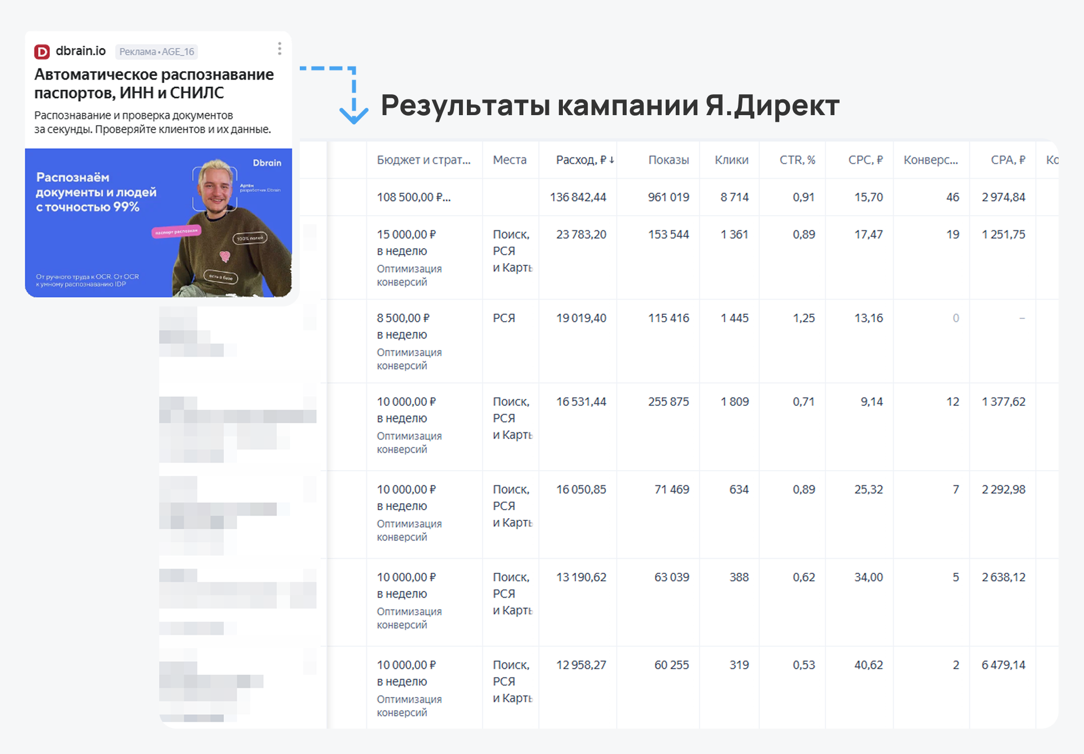Open the three-dot kebab menu on the ad
Screen dimensions: 1084x754
279,50
